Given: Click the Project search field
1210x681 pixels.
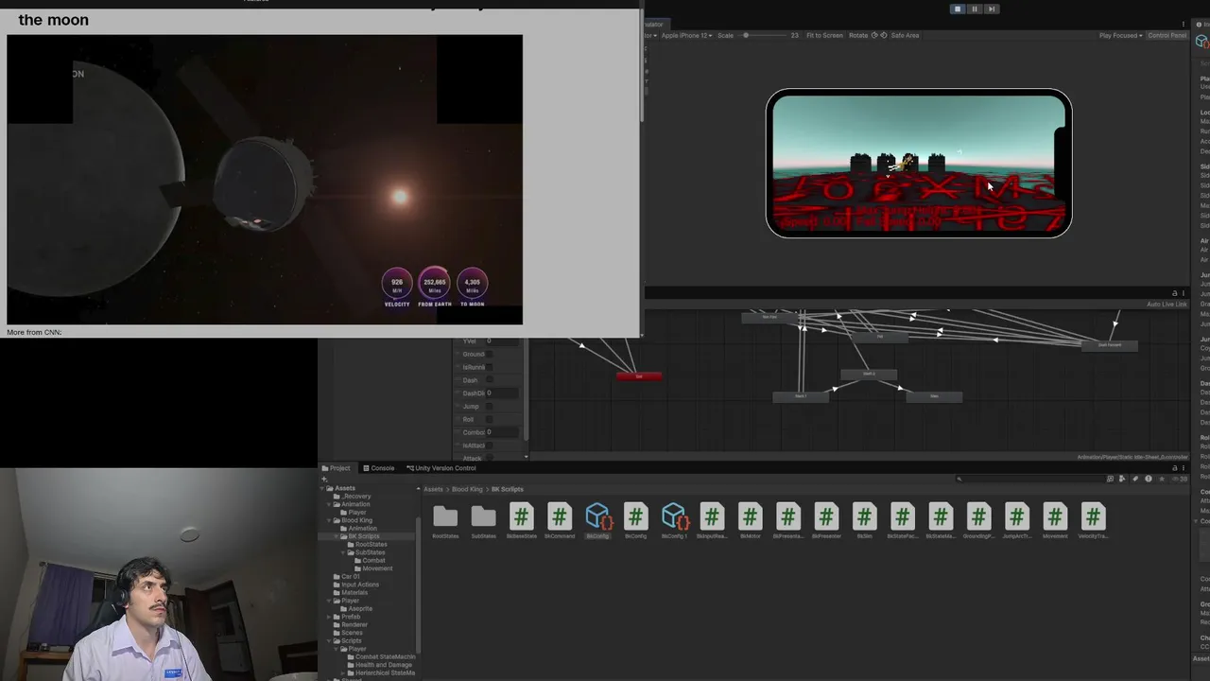Looking at the screenshot, I should 1028,479.
